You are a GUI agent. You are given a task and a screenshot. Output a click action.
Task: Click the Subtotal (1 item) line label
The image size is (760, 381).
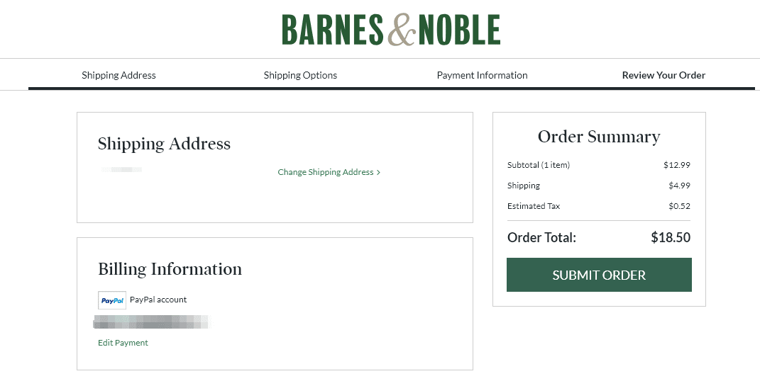pos(539,165)
